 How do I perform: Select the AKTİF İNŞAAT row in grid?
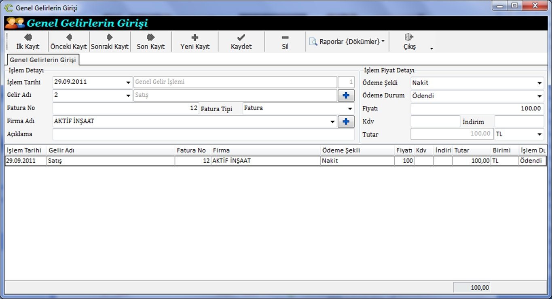[x=265, y=161]
